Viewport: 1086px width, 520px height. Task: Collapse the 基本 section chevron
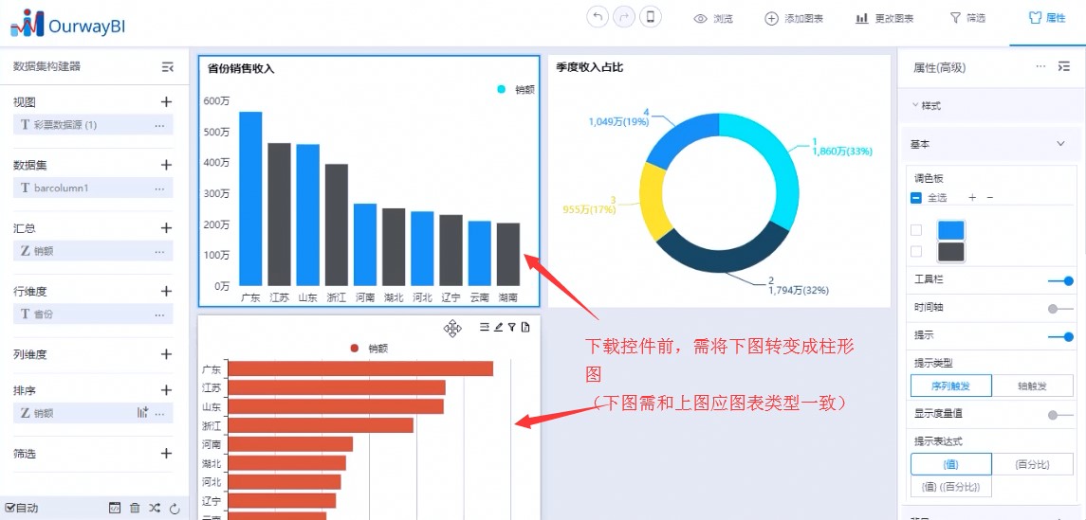click(x=1060, y=144)
